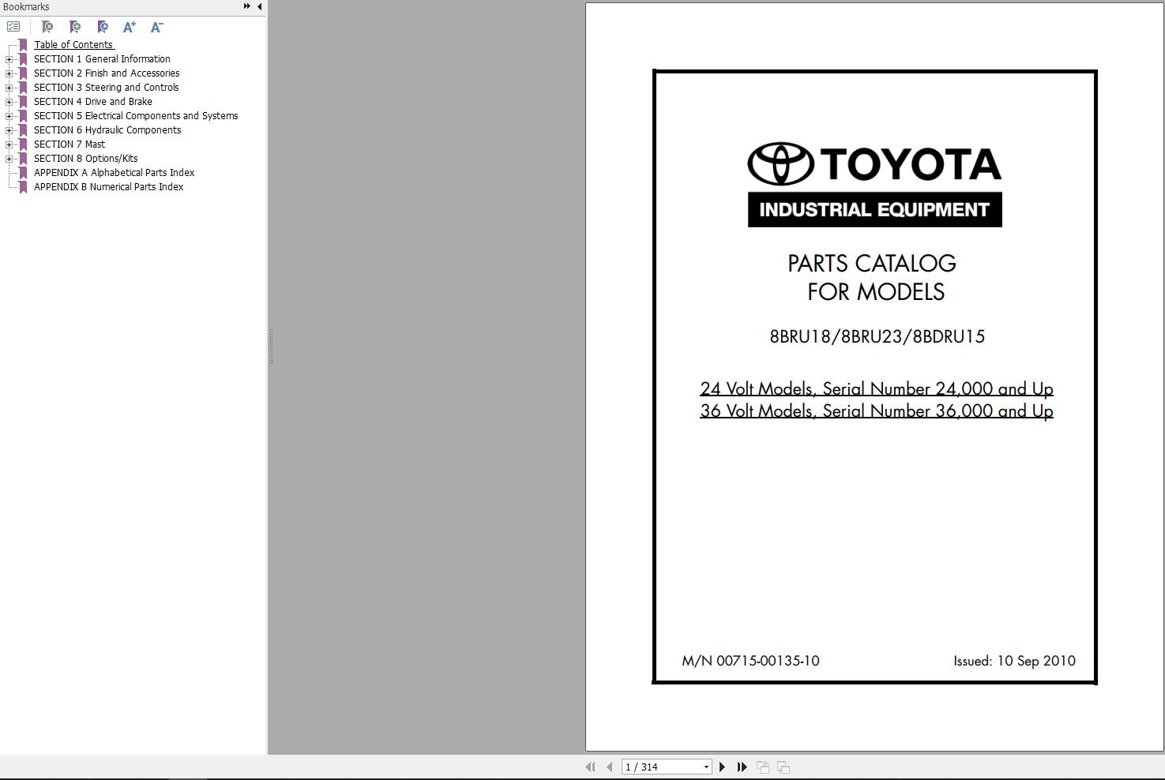
Task: Select SECTION 2 Finish and Accessories bookmark
Action: tap(107, 73)
